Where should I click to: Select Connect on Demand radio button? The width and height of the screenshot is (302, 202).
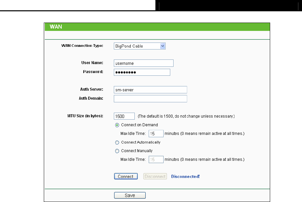point(117,125)
